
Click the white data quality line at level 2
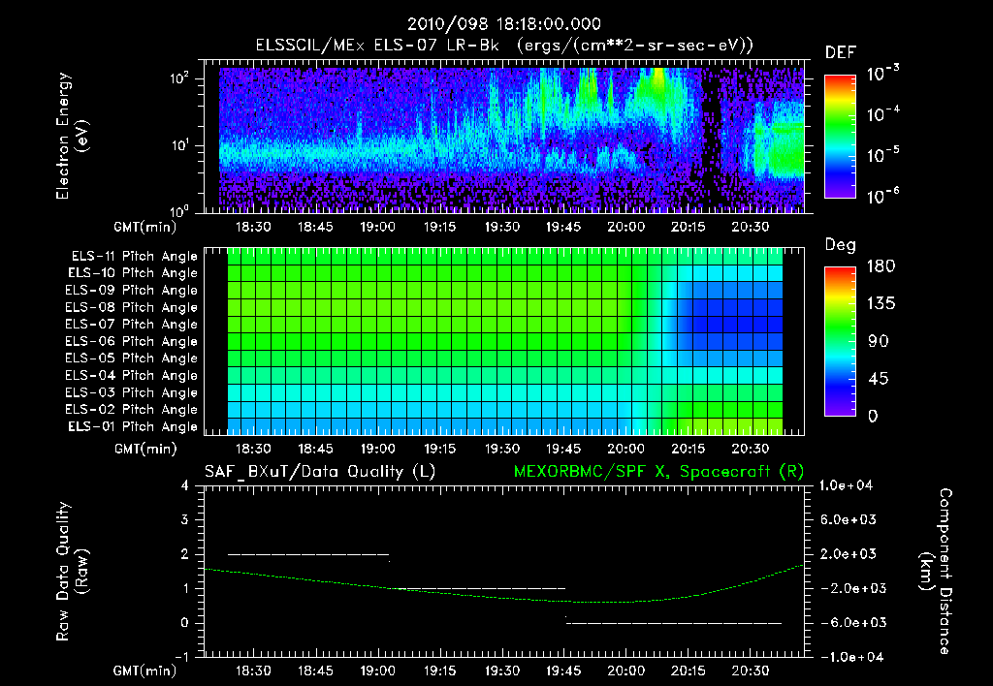(308, 554)
